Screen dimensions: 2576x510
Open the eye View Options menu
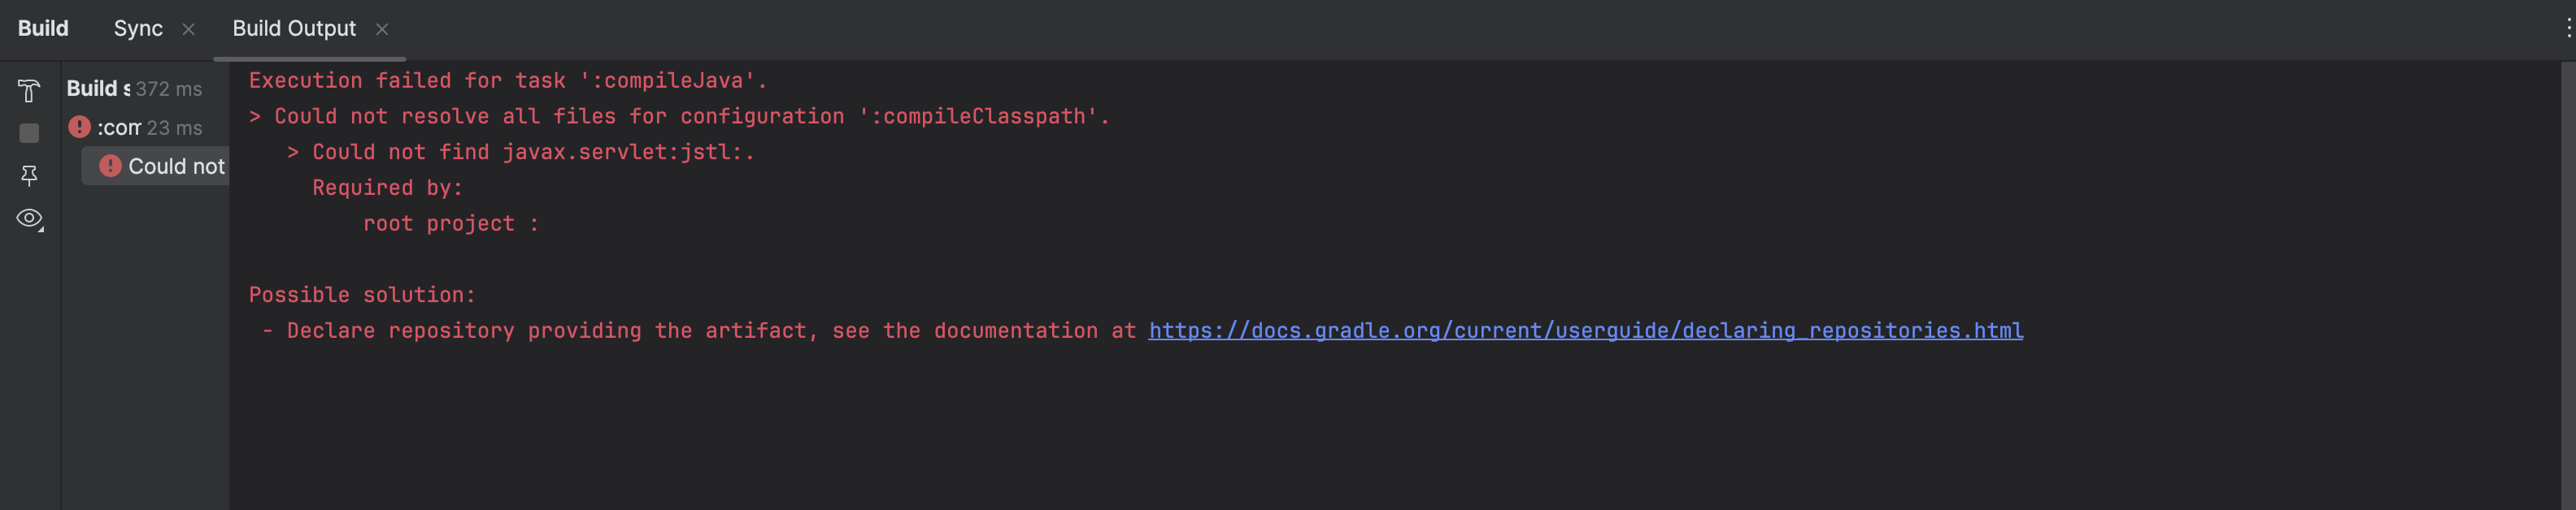point(30,218)
